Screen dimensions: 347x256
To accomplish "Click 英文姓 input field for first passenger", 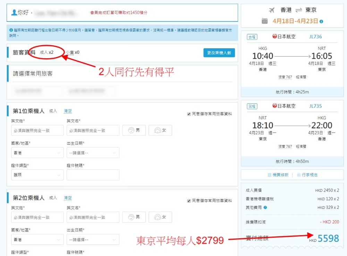I will click(37, 130).
